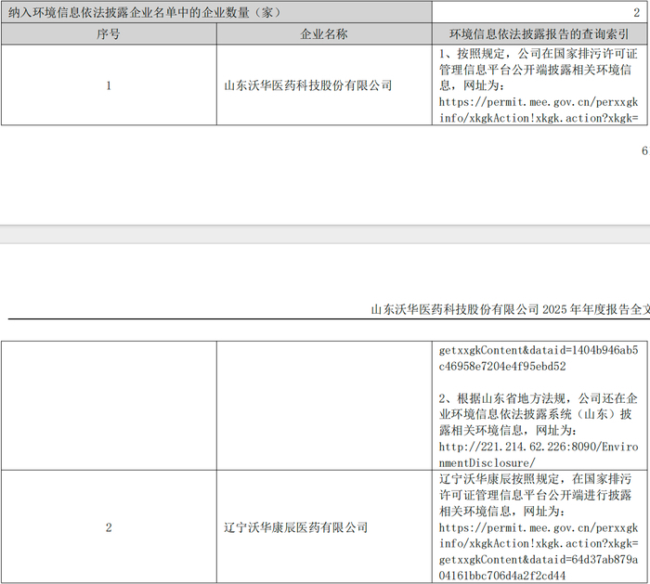
Task: Open the permit link with dataid=64d37ab879a
Action: (x=539, y=552)
